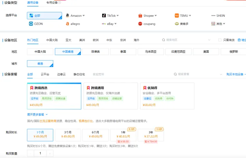Open the 中国大陆 area tab
Image resolution: width=246 pixels, height=158 pixels.
tap(52, 40)
